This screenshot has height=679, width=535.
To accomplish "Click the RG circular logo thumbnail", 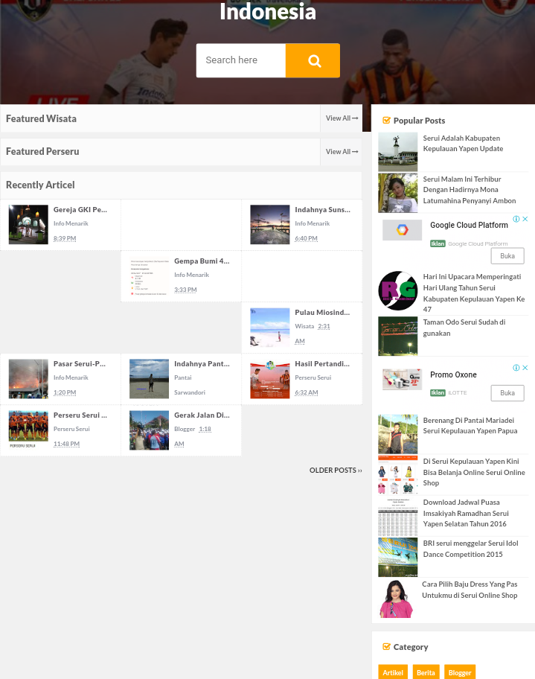I will (398, 290).
